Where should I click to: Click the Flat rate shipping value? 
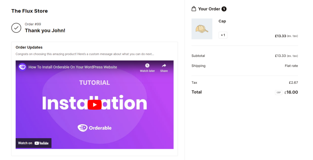pyautogui.click(x=291, y=66)
